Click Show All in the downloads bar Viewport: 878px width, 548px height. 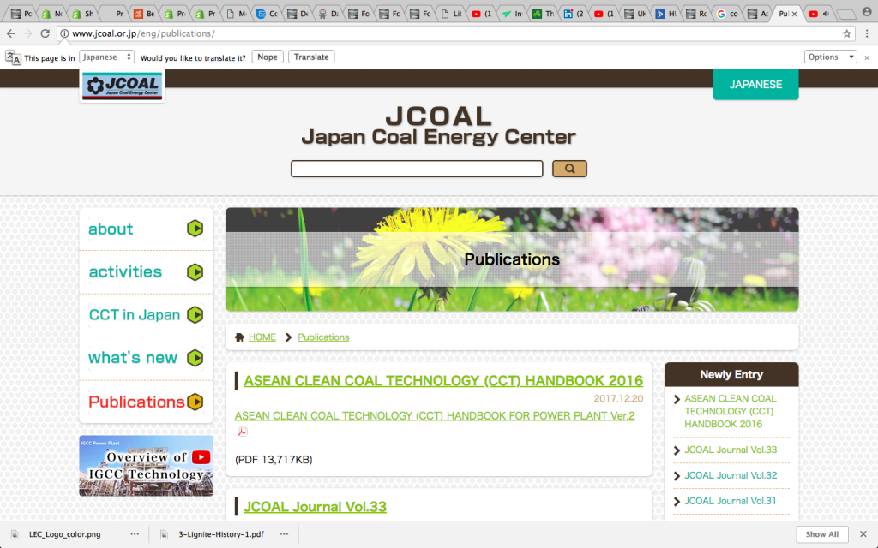[x=821, y=533]
